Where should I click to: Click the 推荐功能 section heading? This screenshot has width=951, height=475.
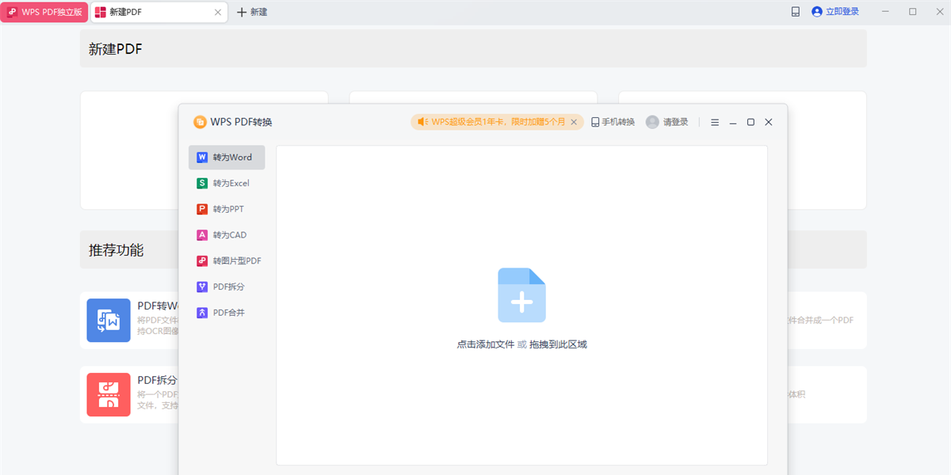pos(116,250)
